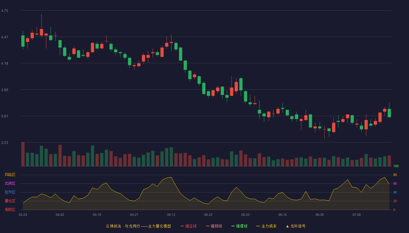Click the green 100 indicator scale label
This screenshot has height=233, width=409.
(396, 166)
